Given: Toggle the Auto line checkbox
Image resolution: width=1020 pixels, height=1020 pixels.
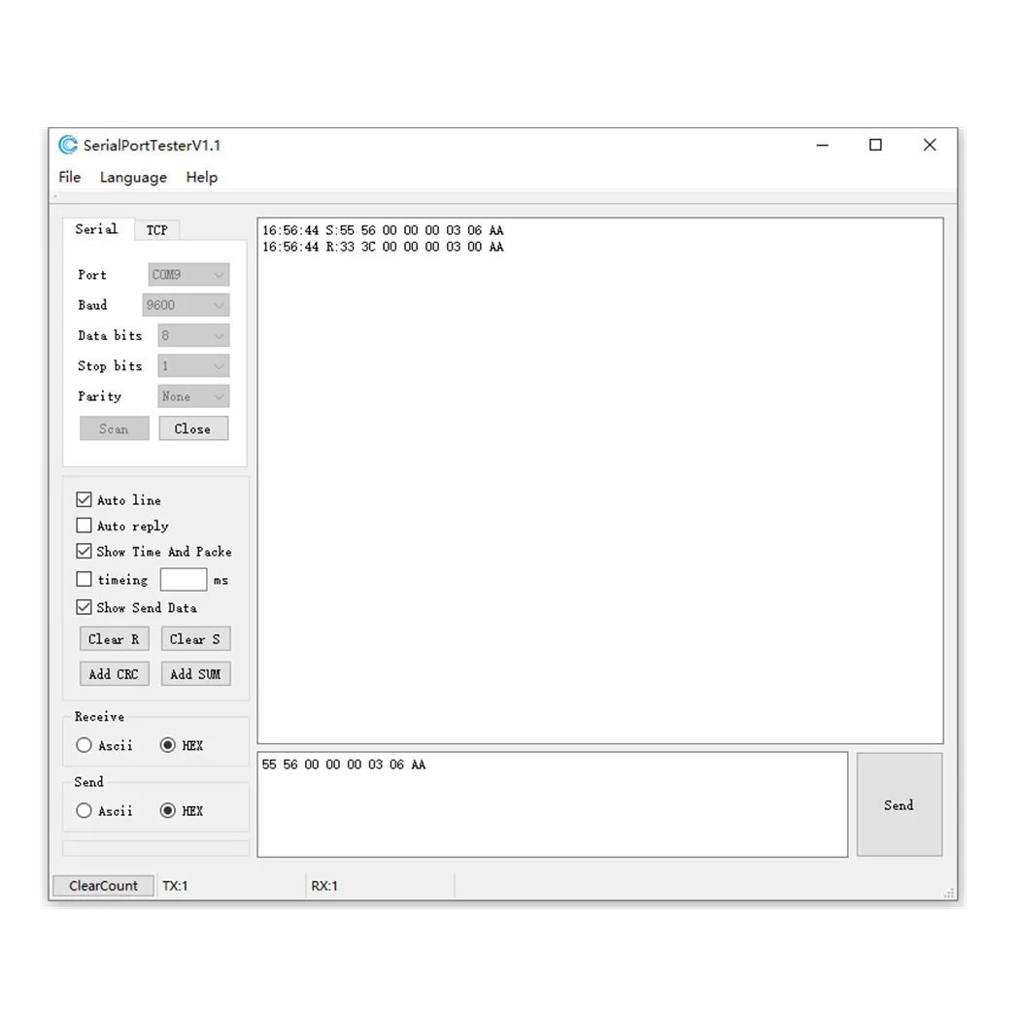Looking at the screenshot, I should 84,499.
